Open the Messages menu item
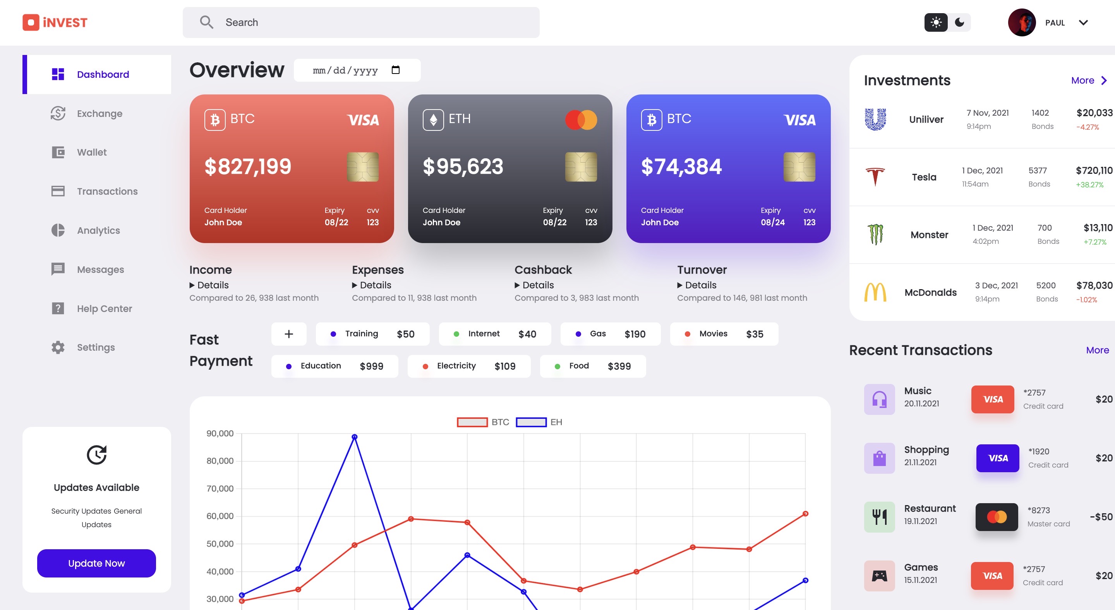 [x=96, y=269]
